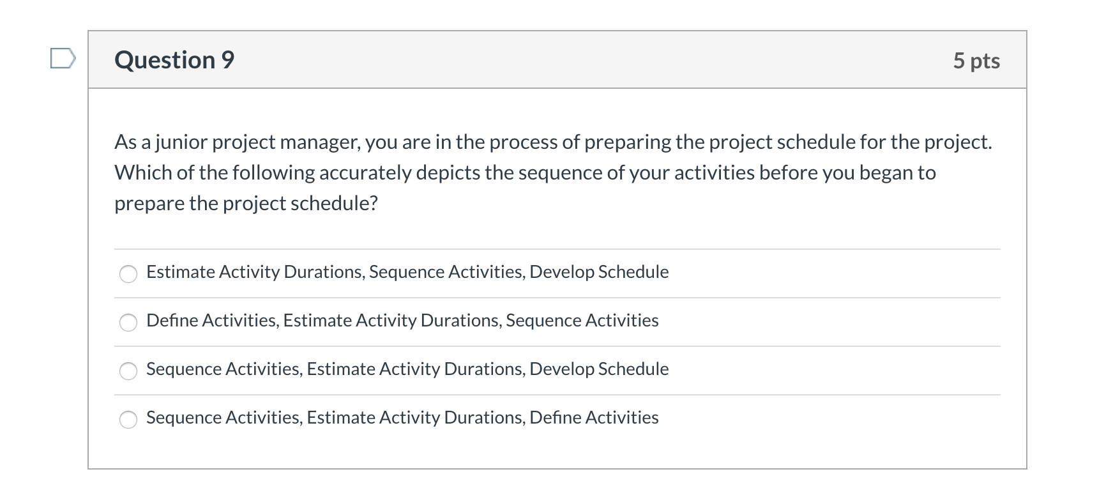Viewport: 1113px width, 490px height.
Task: Select radio button for 'Estimate Activity Durations, Sequence Activities, Develop Schedule'
Action: click(128, 274)
